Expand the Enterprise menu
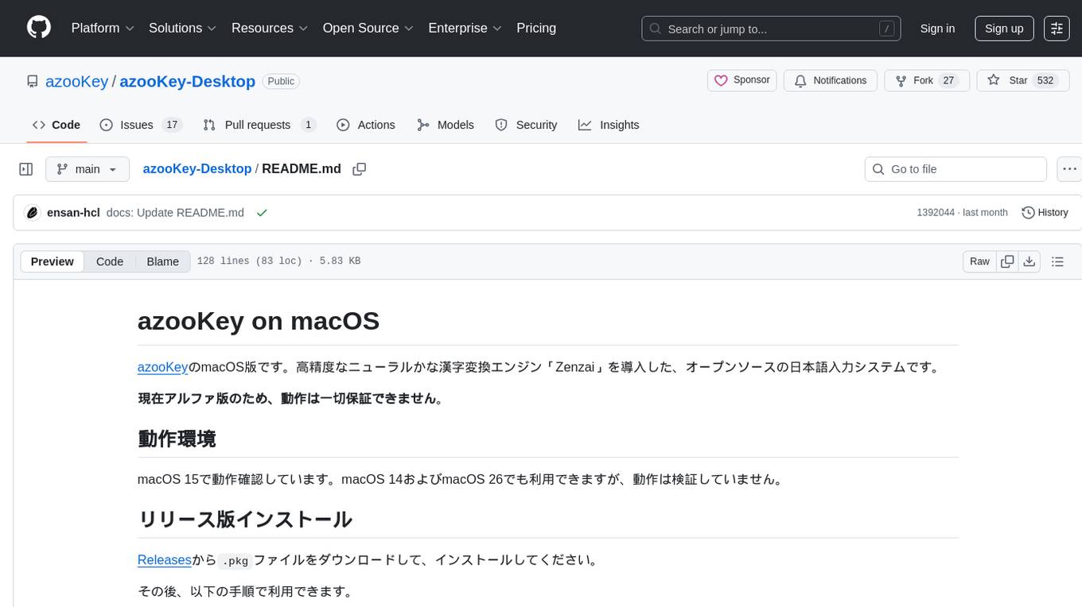 pyautogui.click(x=465, y=29)
